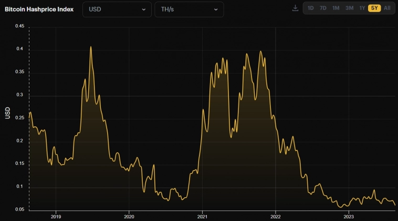398x221 pixels.
Task: Select the 1D time range
Action: [x=311, y=8]
